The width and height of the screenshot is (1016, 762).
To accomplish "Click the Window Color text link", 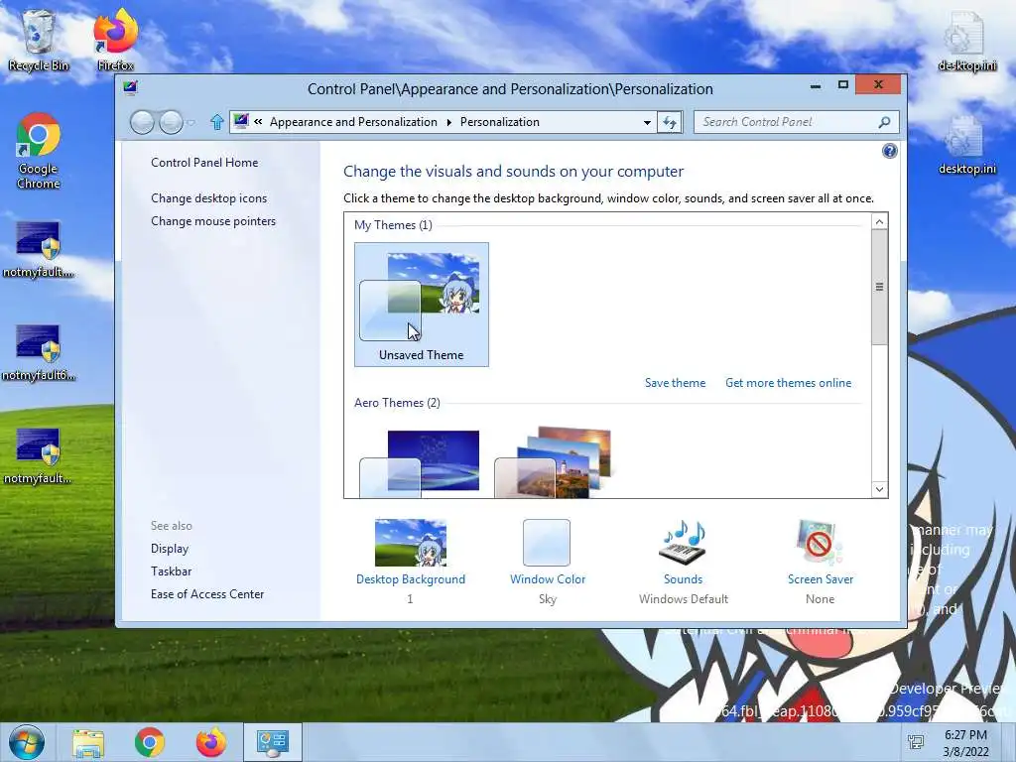I will click(548, 579).
